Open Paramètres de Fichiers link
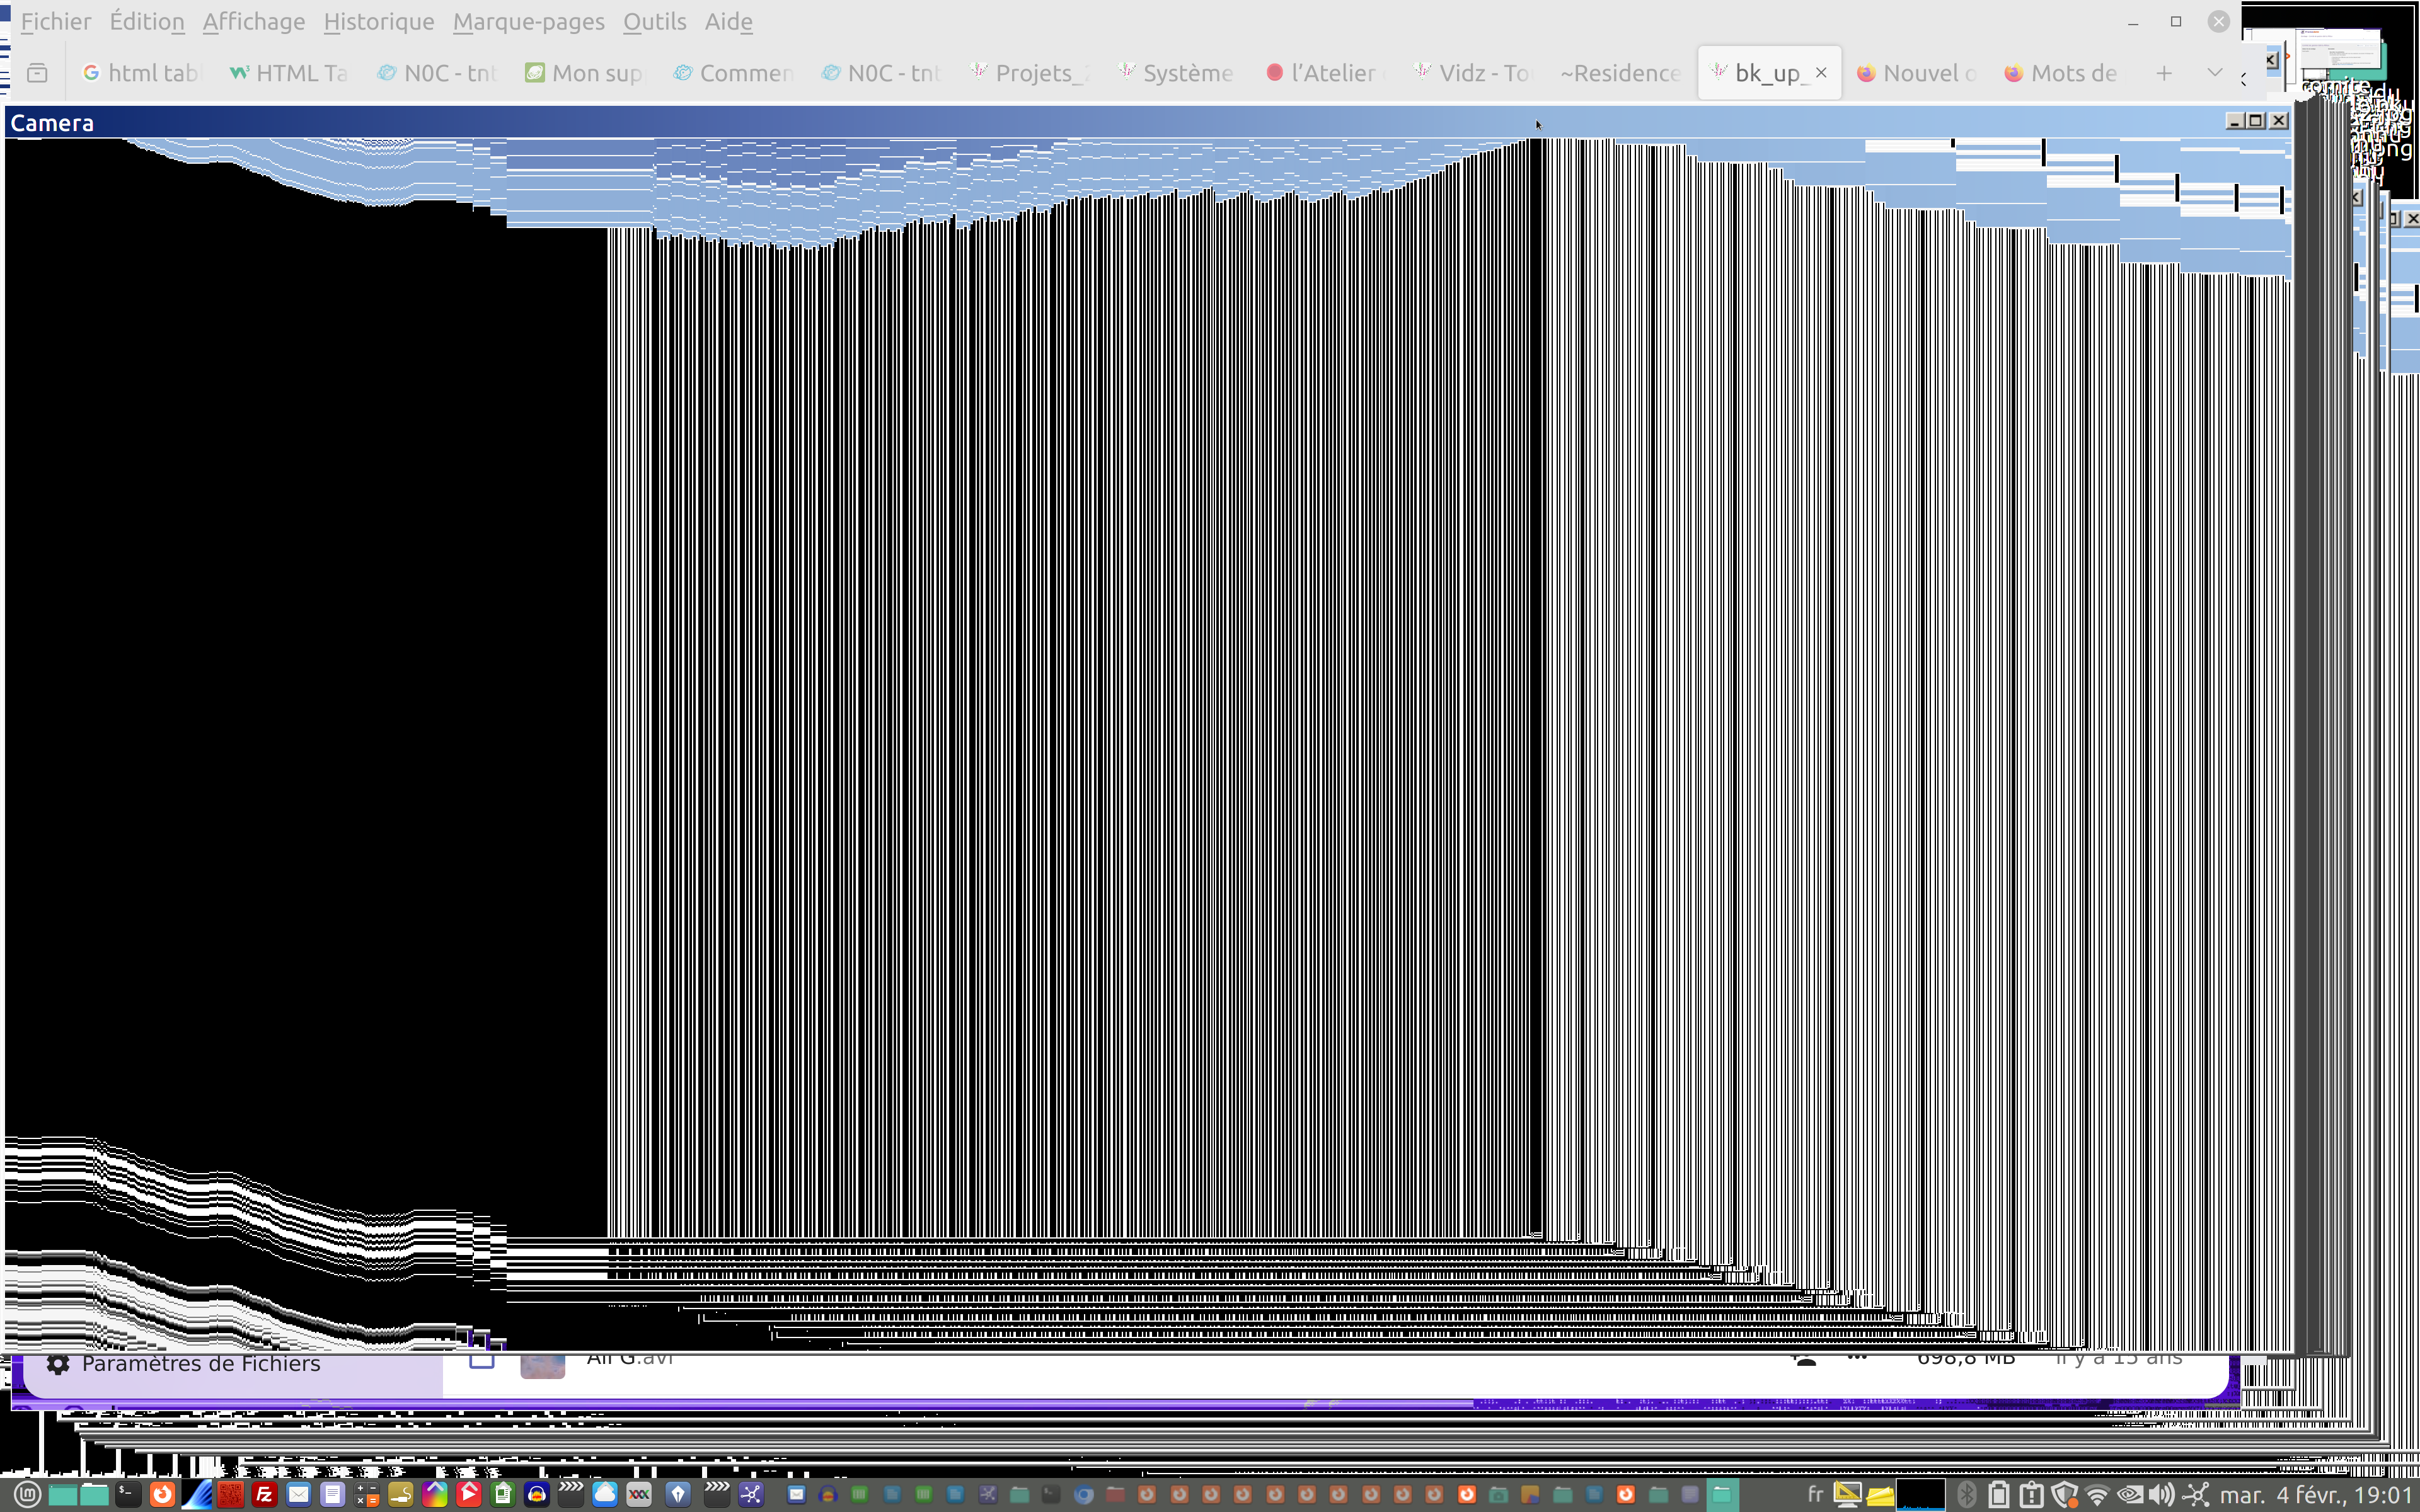This screenshot has height=1512, width=2420. [x=200, y=1364]
